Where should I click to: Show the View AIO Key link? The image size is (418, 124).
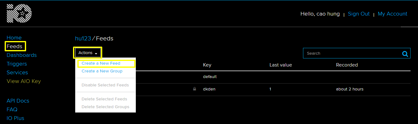(24, 81)
